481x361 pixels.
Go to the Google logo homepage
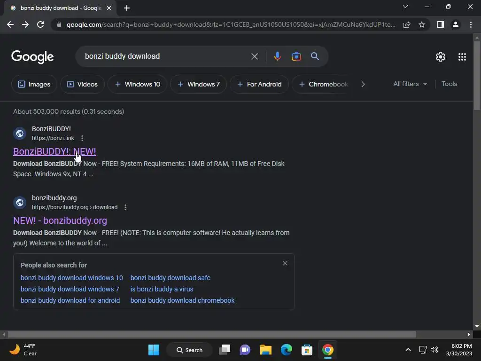pos(32,57)
